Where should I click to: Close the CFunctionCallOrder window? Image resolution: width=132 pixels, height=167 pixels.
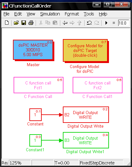(122, 5)
